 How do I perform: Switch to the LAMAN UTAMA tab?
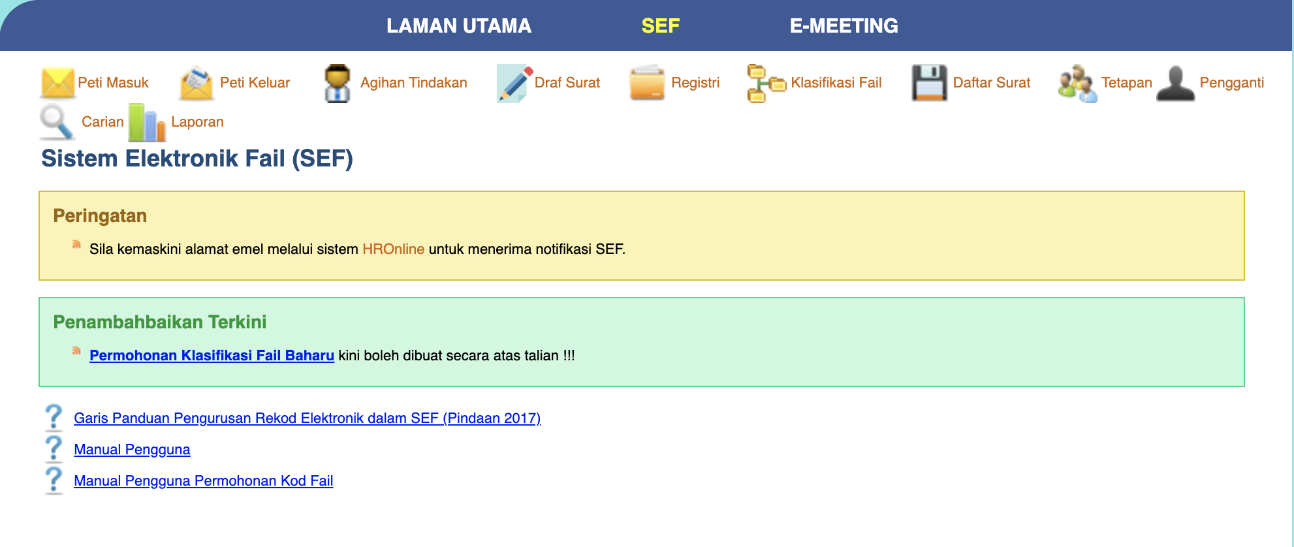[x=458, y=25]
